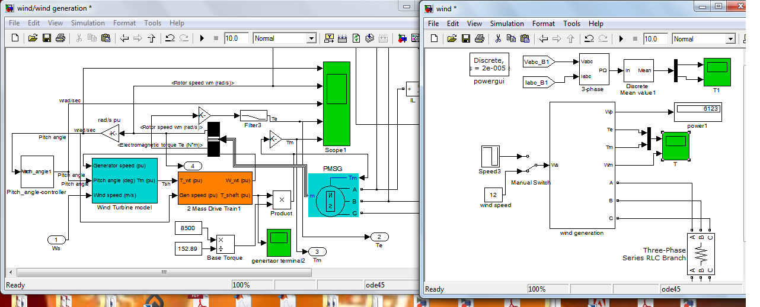This screenshot has width=760, height=307.
Task: Open Tools menu in wind window
Action: click(571, 24)
